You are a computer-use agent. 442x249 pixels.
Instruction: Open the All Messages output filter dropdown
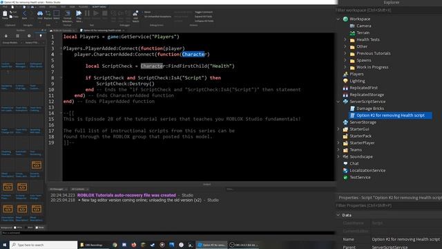(x=58, y=189)
